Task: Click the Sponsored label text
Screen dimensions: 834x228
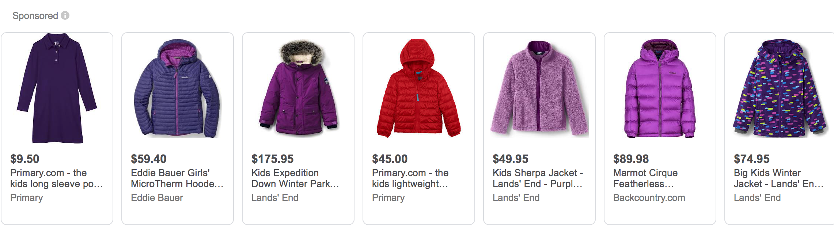Action: point(35,16)
